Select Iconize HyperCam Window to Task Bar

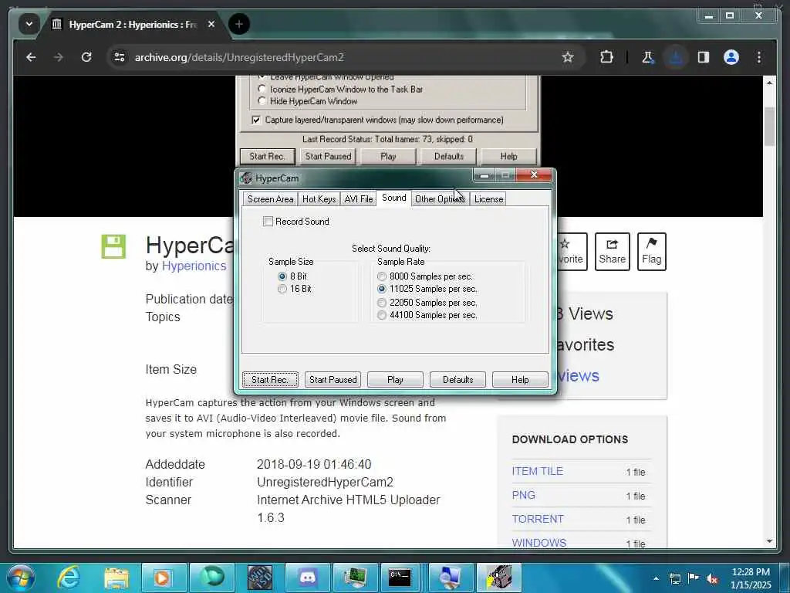click(x=262, y=89)
